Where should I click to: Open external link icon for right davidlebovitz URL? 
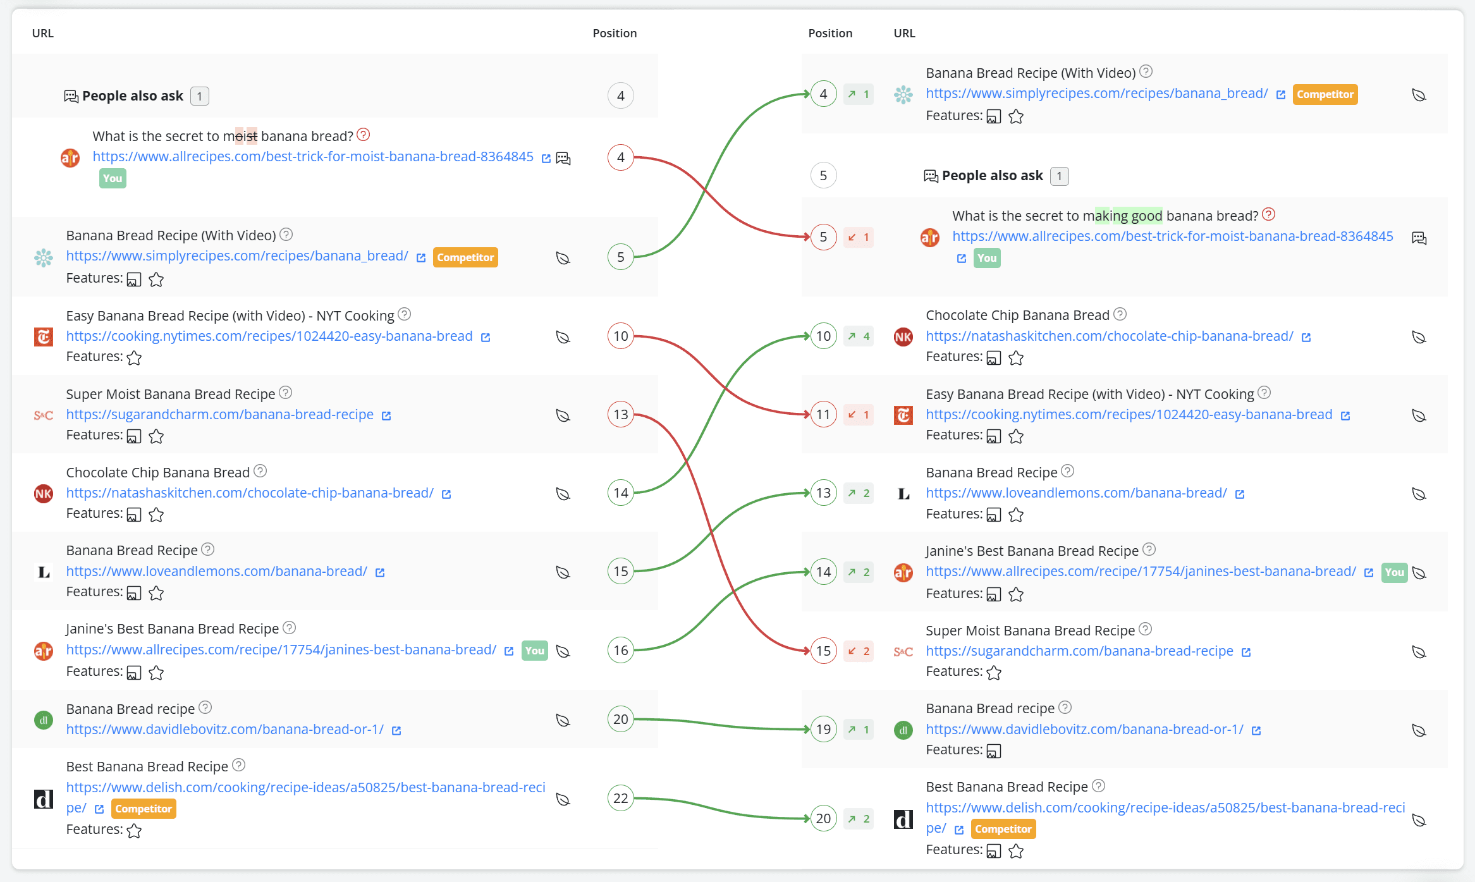coord(1256,731)
